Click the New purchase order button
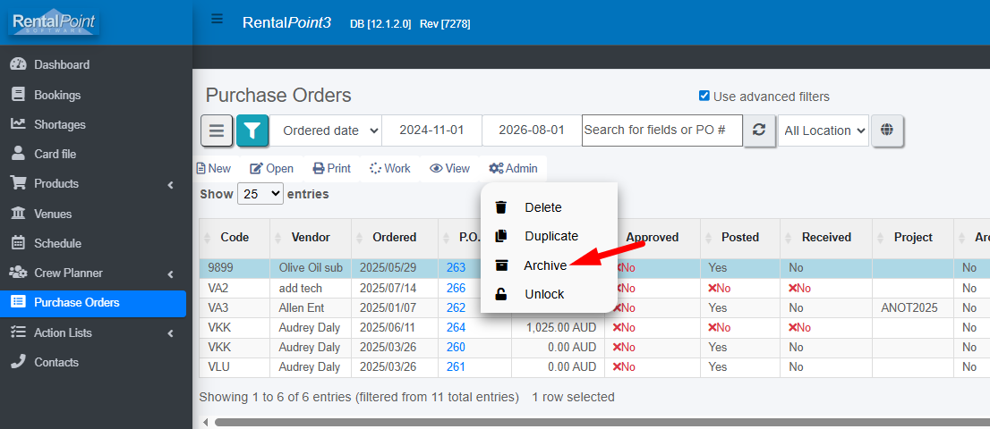 point(213,168)
